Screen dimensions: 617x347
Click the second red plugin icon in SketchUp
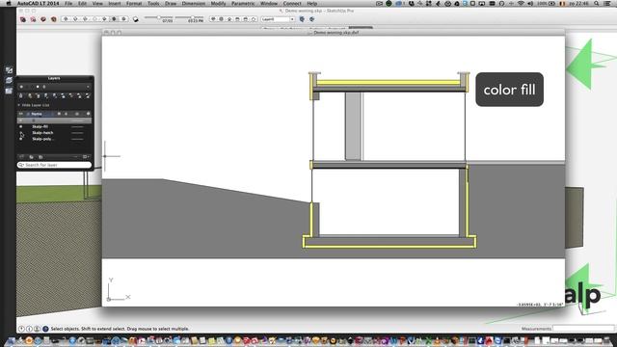pyautogui.click(x=33, y=19)
